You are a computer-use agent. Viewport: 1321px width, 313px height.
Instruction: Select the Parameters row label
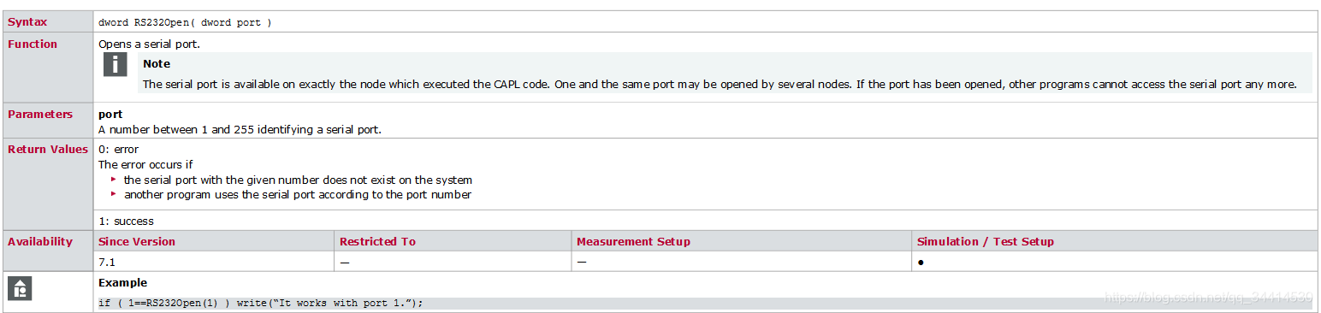(40, 114)
